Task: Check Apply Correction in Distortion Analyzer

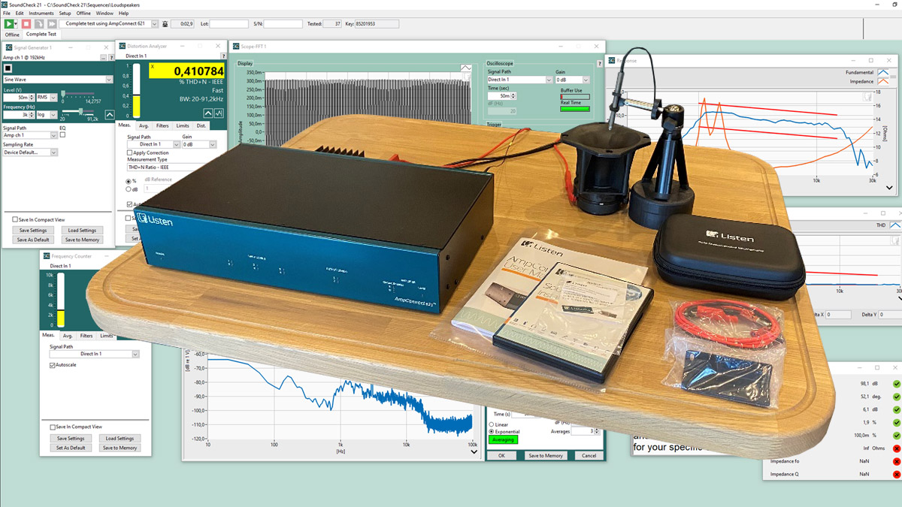Action: click(129, 152)
